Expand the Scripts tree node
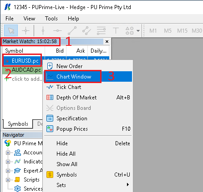 pos(8,180)
